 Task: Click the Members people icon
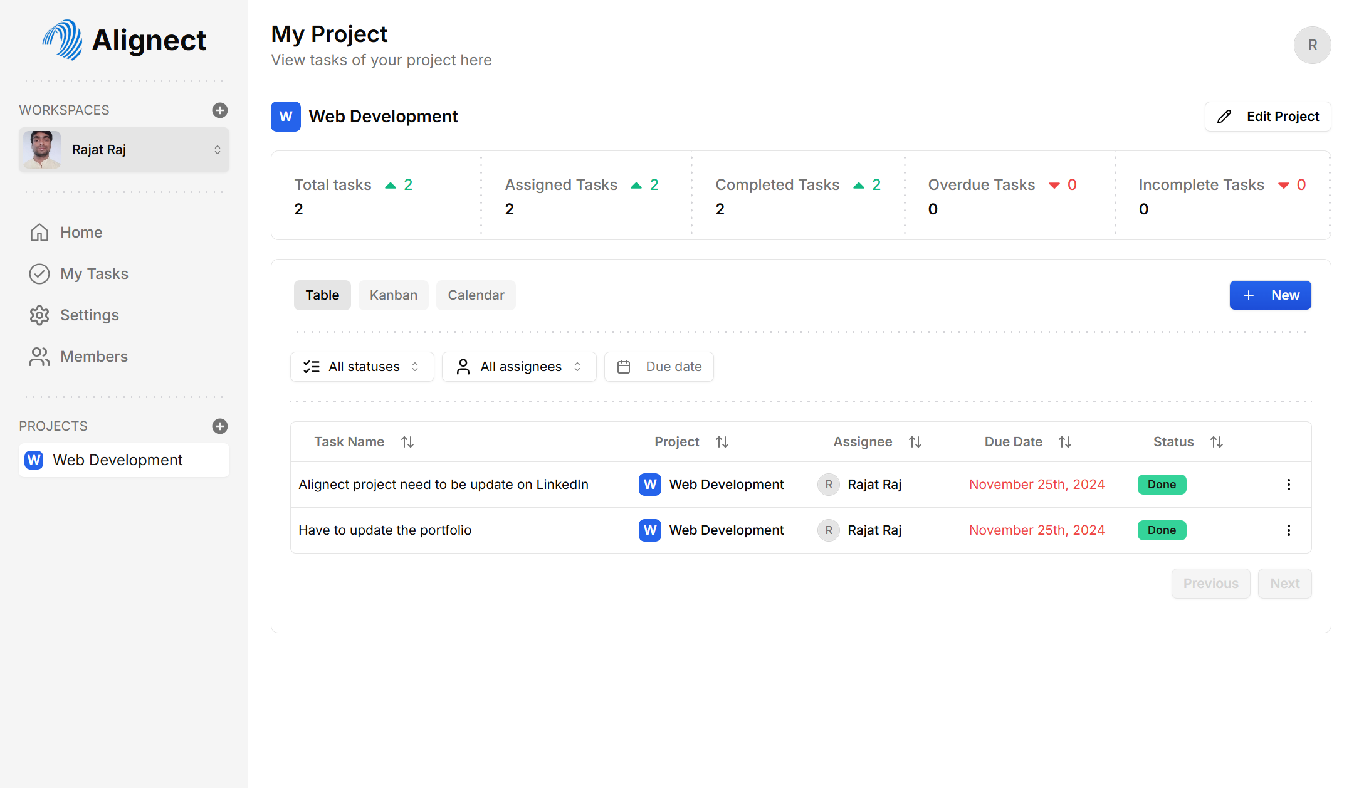[x=39, y=357]
